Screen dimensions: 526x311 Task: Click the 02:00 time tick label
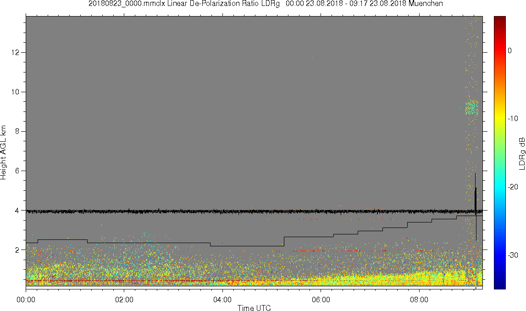tap(124, 300)
